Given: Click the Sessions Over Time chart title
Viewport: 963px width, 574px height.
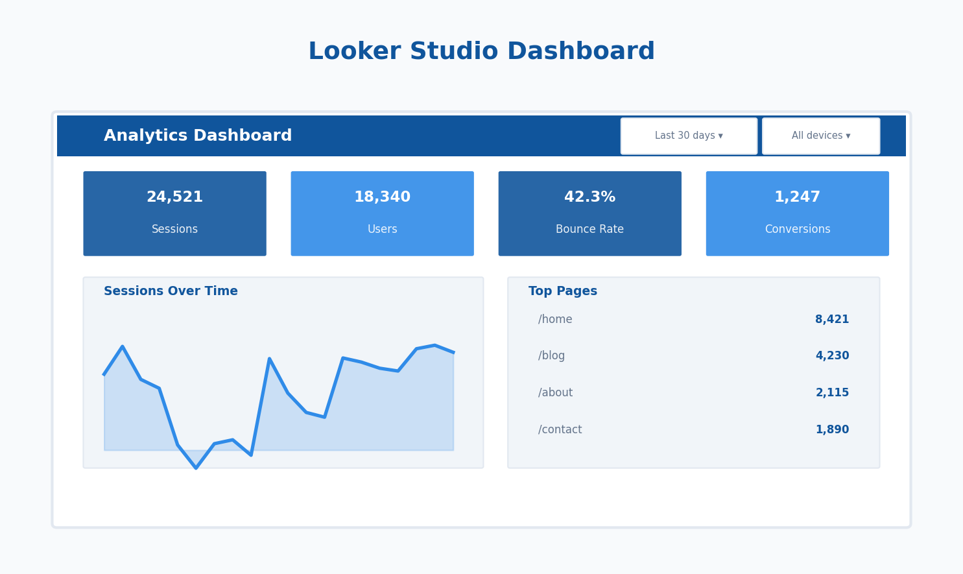Looking at the screenshot, I should pyautogui.click(x=171, y=291).
